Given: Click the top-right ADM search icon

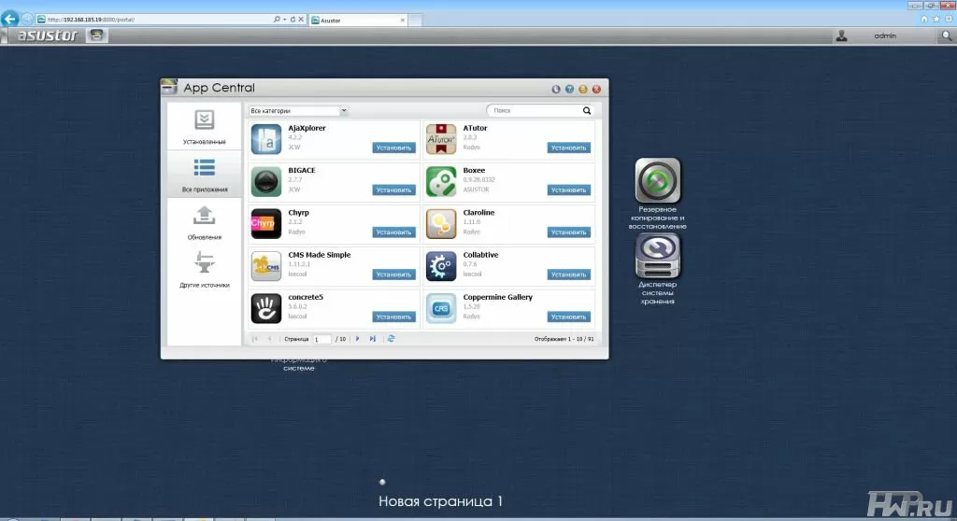Looking at the screenshot, I should (x=947, y=35).
